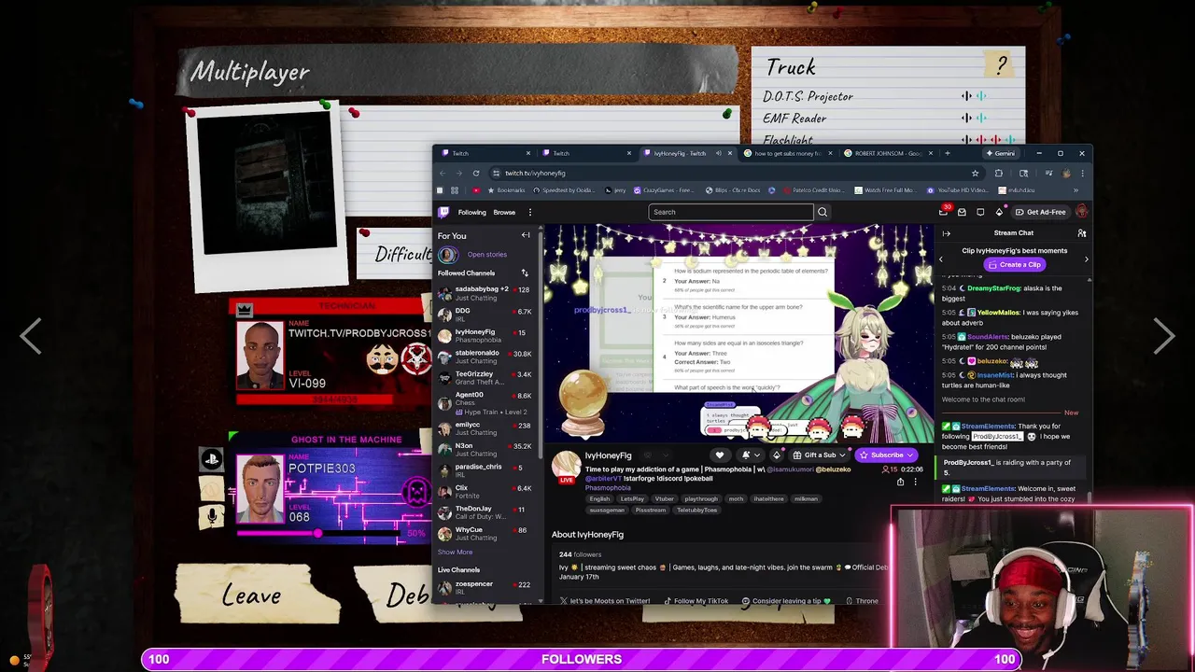Click the Twitch search input field

[731, 212]
